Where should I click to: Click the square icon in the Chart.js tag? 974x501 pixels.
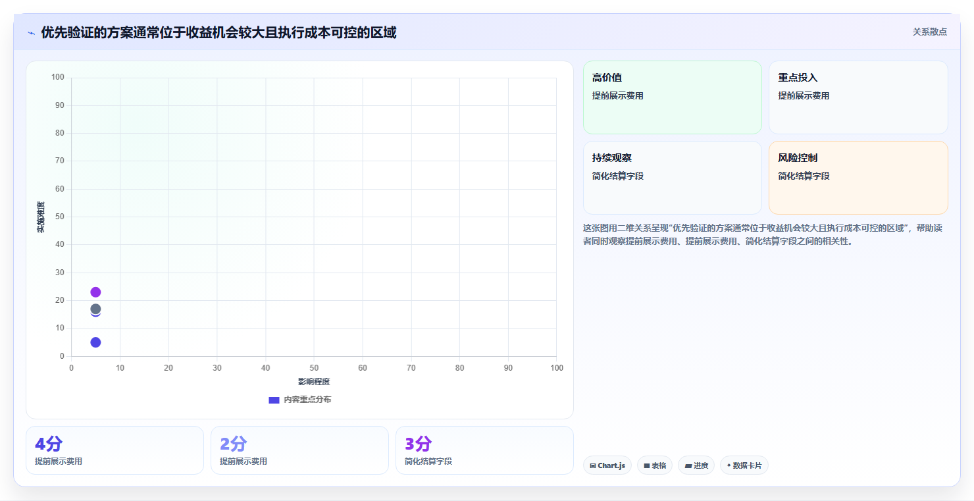pos(593,465)
